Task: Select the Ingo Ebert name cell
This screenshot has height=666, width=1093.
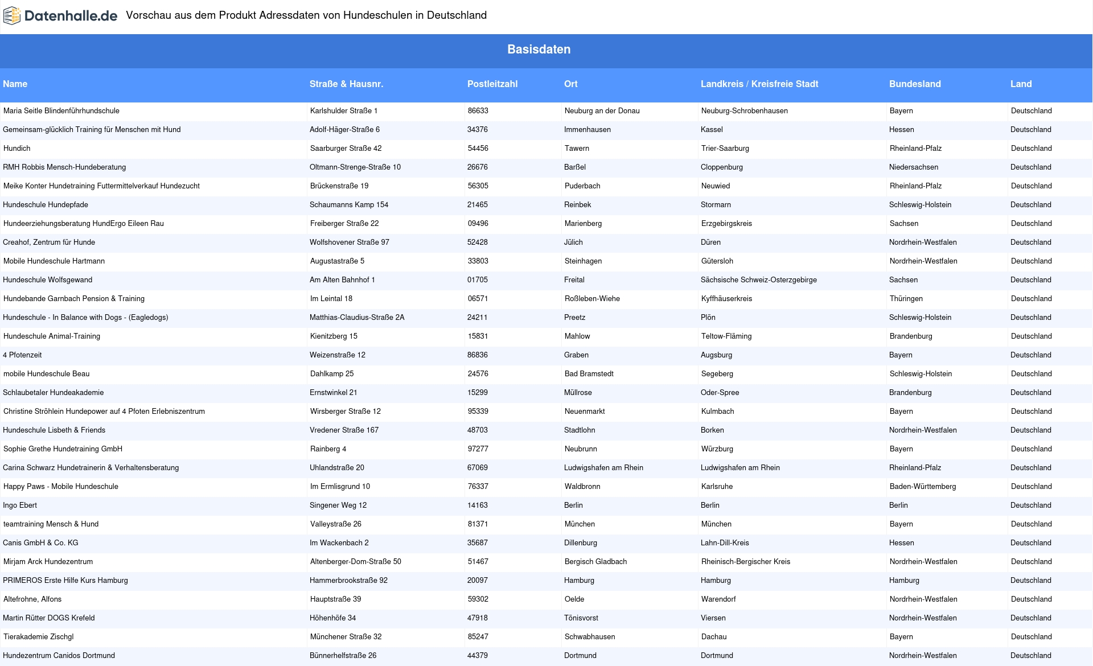Action: (x=20, y=505)
